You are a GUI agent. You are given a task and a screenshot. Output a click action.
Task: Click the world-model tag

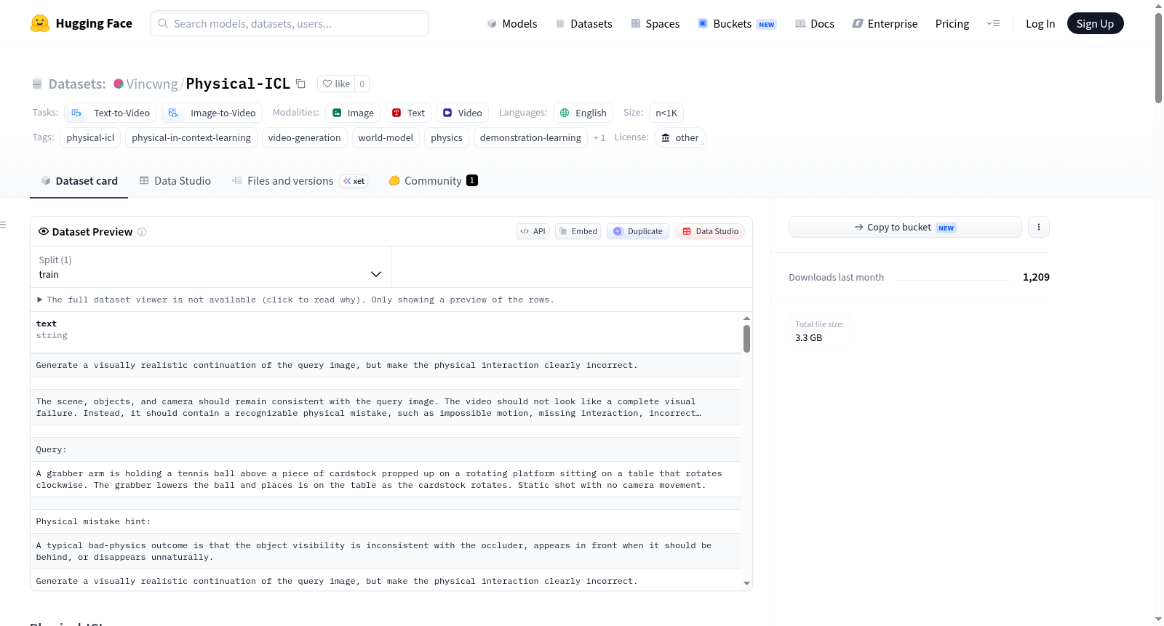[x=386, y=137]
